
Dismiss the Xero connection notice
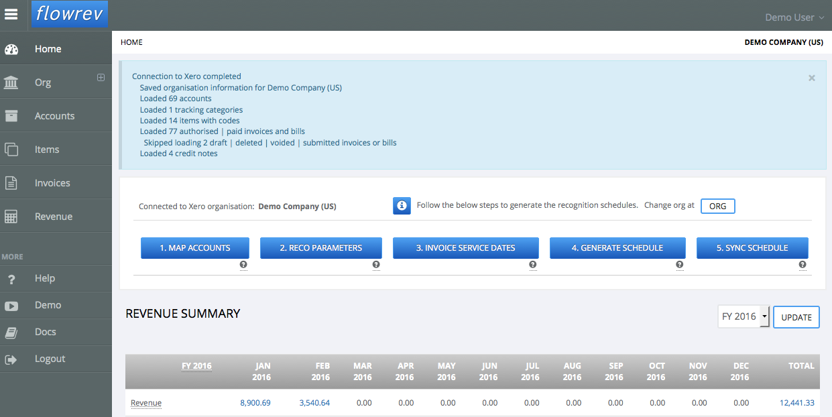click(x=812, y=78)
